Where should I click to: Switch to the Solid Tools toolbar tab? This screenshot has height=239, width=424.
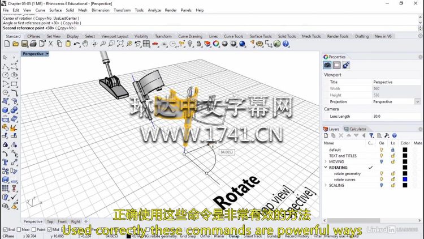click(287, 36)
